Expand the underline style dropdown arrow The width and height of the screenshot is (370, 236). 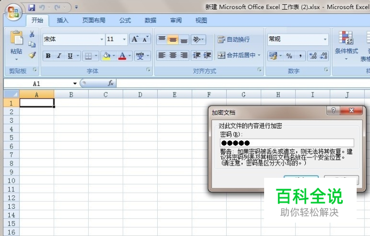(x=78, y=56)
